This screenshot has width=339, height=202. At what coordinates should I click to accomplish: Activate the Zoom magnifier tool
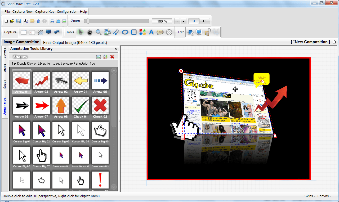[99, 32]
